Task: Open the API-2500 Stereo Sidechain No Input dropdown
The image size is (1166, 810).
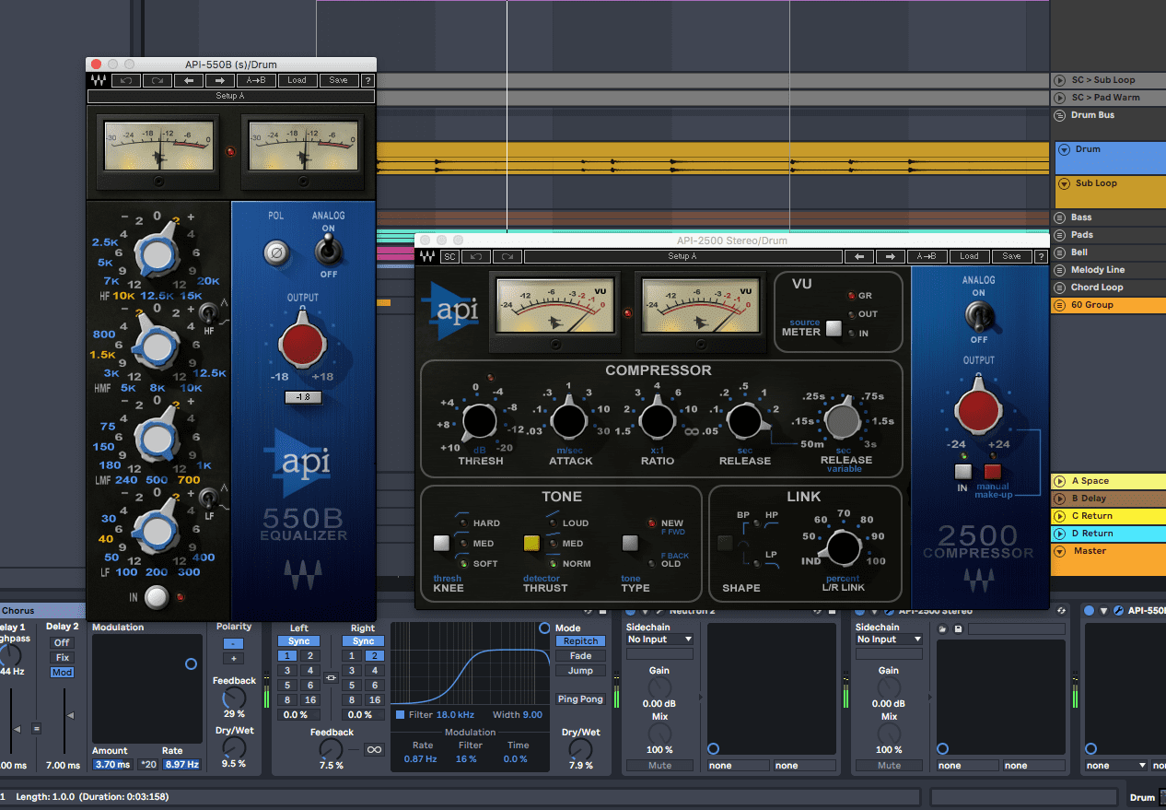Action: coord(889,640)
